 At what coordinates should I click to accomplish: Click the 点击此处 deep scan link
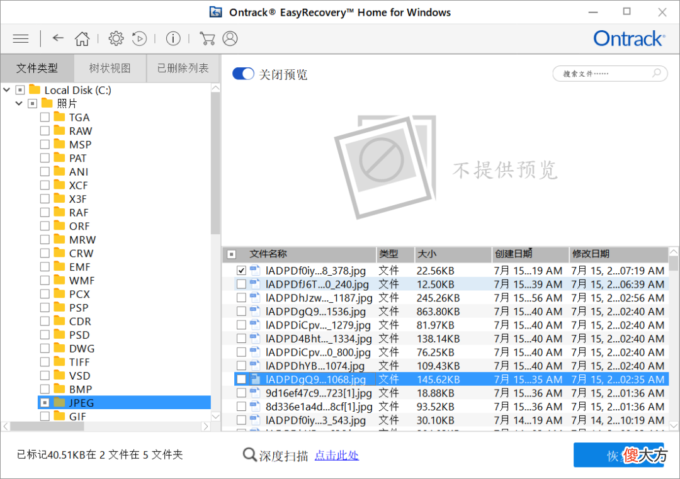pos(336,455)
